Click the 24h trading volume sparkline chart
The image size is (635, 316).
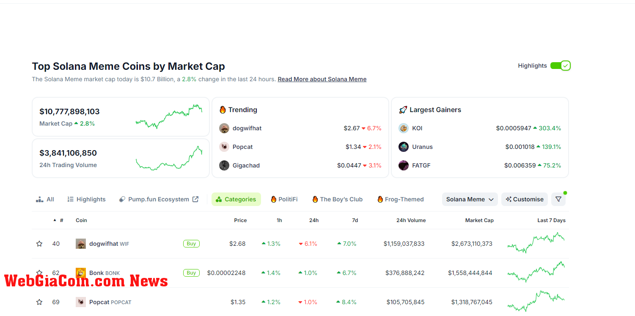pos(169,158)
